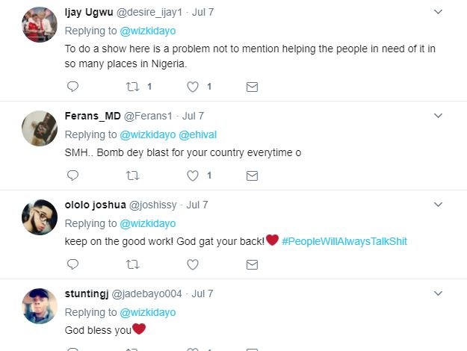This screenshot has width=467, height=351.
Task: Send Ijay Ugwu's tweet via direct message
Action: point(253,87)
